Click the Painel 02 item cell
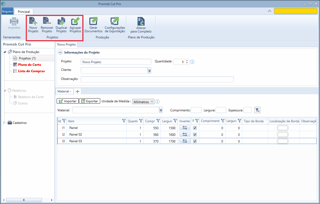The height and width of the screenshot is (204, 320). 96,134
